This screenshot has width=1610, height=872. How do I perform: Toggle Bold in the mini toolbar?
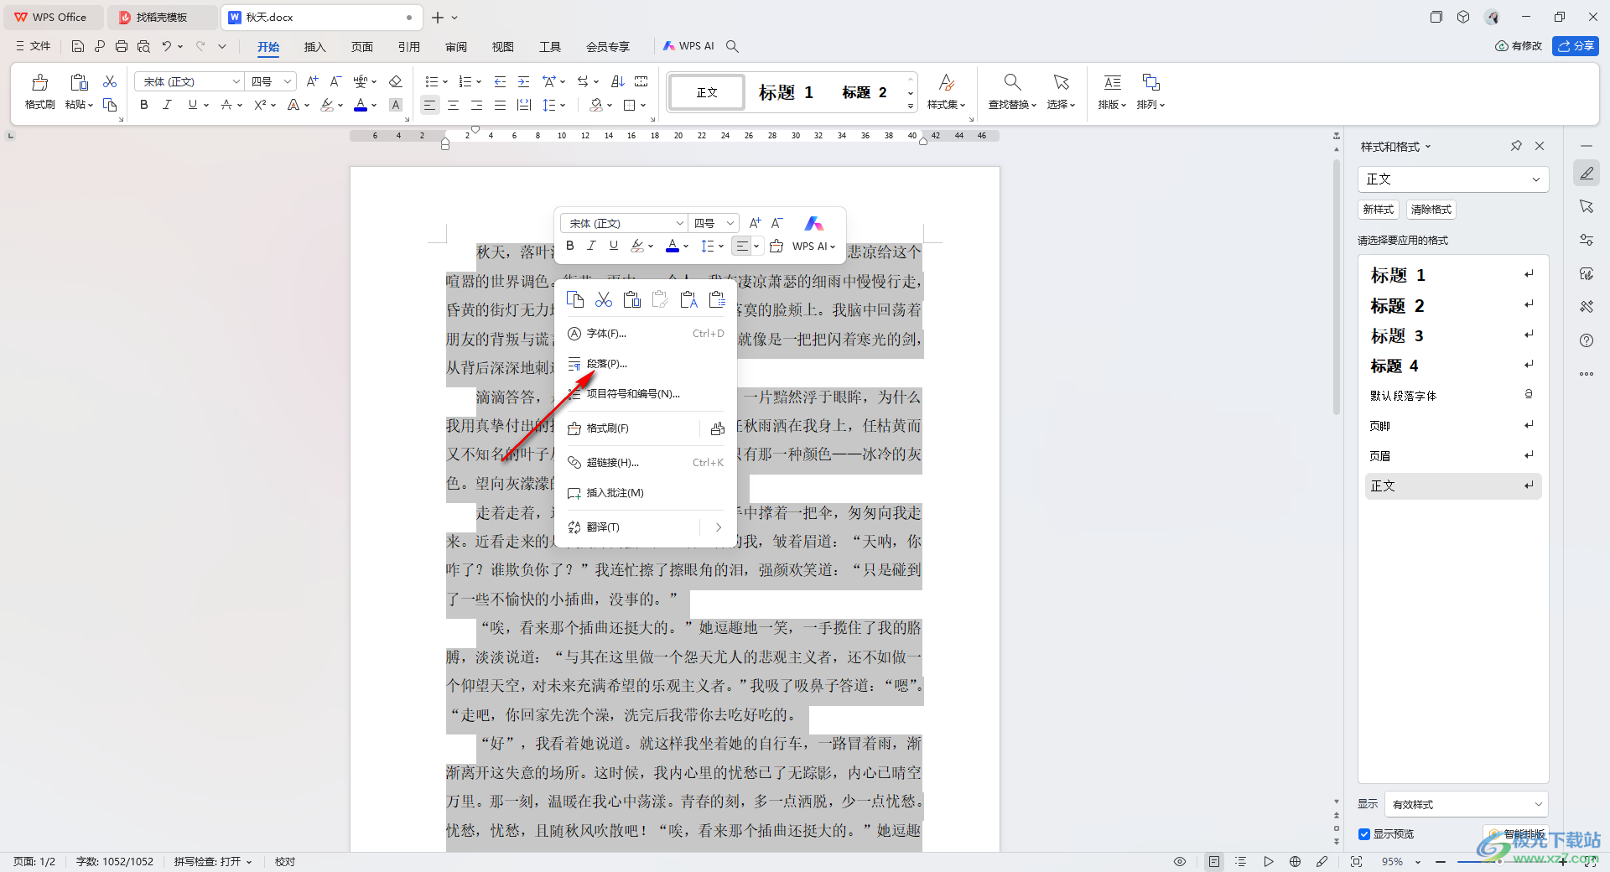[x=570, y=246]
